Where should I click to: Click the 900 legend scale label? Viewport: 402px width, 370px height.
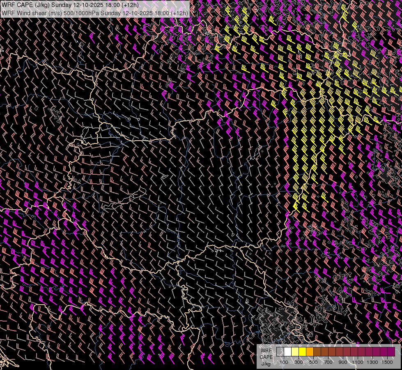point(343,362)
